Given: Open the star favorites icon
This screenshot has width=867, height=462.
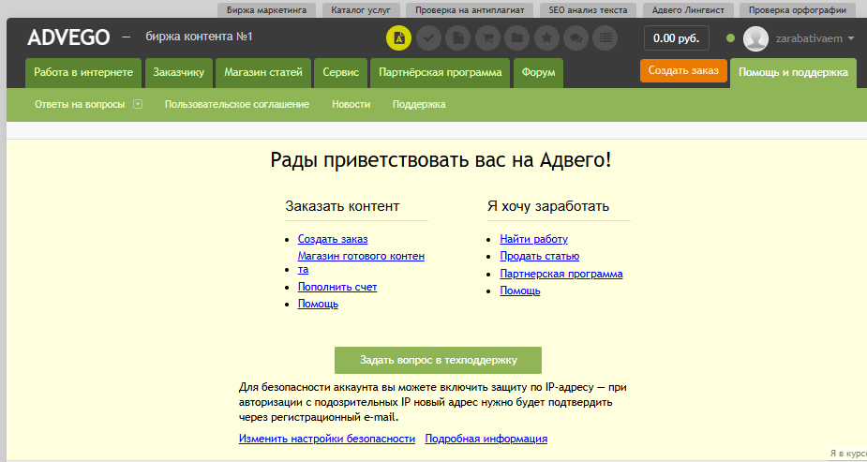Looking at the screenshot, I should (x=546, y=38).
